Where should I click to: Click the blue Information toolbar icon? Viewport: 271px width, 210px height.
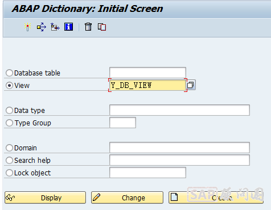click(68, 27)
